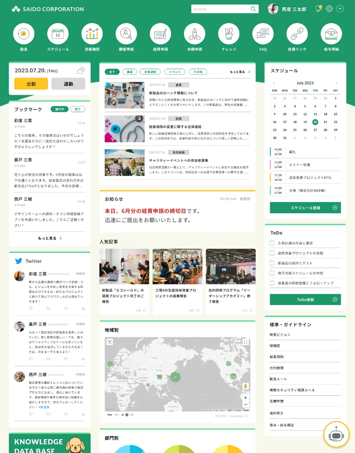The width and height of the screenshot is (355, 453).
Task: Select the その他 news filter tab
Action: tap(198, 72)
